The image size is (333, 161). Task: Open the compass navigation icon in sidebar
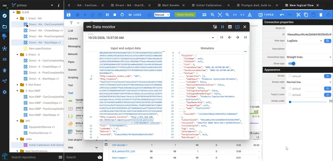[5, 16]
